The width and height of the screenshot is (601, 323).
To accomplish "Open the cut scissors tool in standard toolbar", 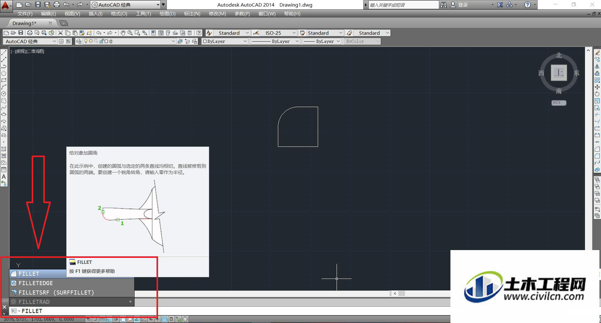I will (61, 33).
